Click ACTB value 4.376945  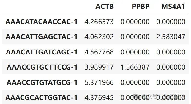tap(99, 98)
